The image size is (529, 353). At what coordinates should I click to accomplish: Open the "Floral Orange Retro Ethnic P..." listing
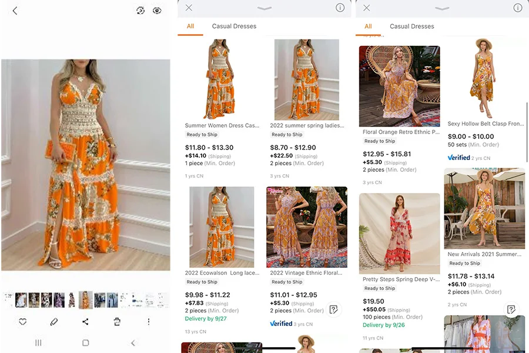coord(401,132)
